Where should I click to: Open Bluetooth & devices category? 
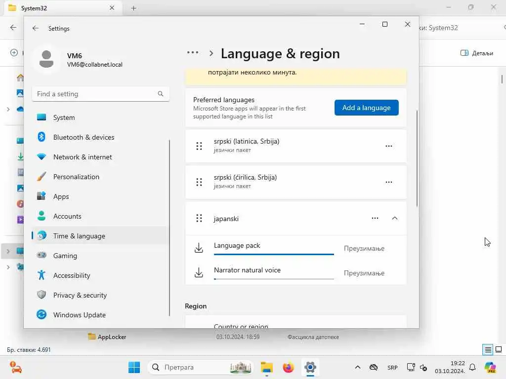101,137
